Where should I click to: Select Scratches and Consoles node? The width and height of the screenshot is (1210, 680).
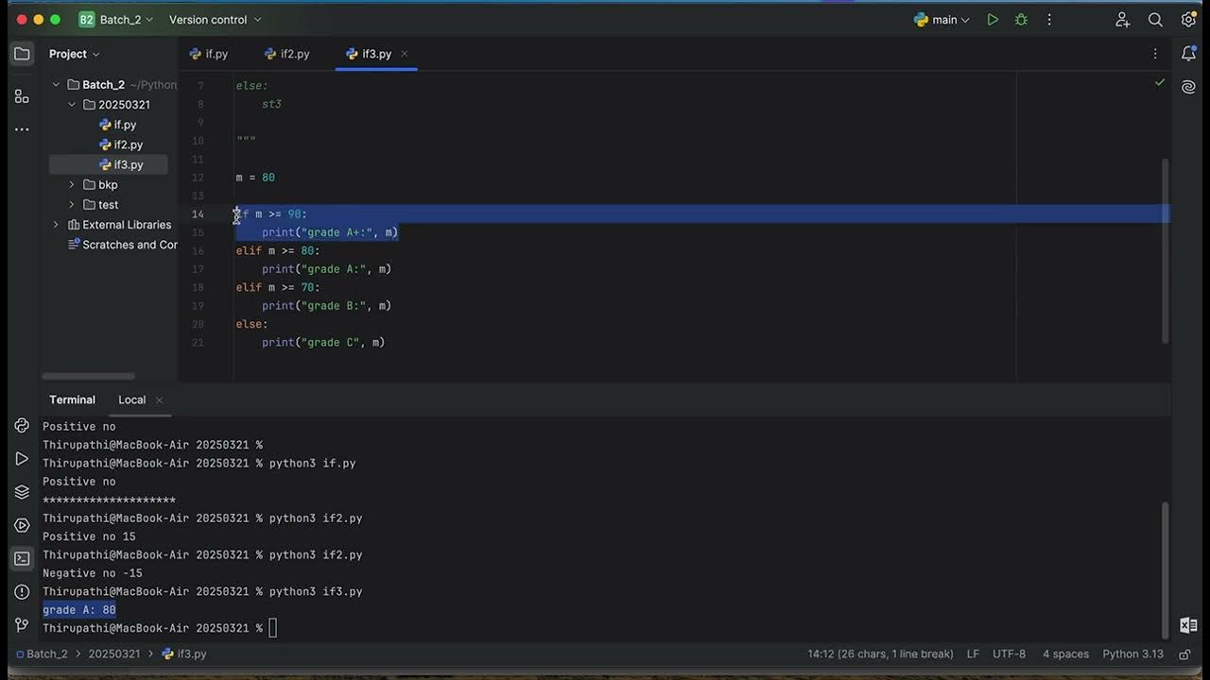coord(123,245)
